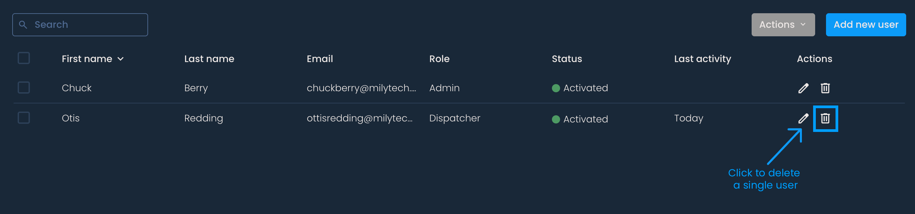The image size is (915, 214).
Task: Click the magnifier icon in the search box
Action: [23, 24]
